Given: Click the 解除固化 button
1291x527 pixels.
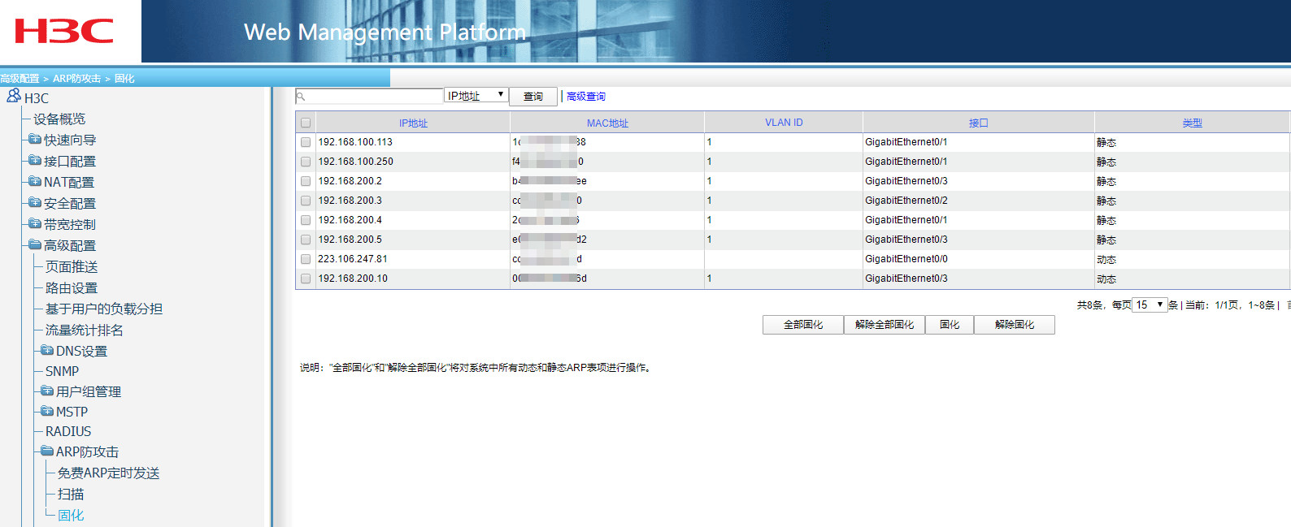Looking at the screenshot, I should pos(1015,325).
